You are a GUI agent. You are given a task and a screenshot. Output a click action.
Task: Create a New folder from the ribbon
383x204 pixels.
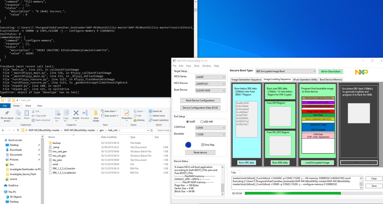[x=96, y=116]
